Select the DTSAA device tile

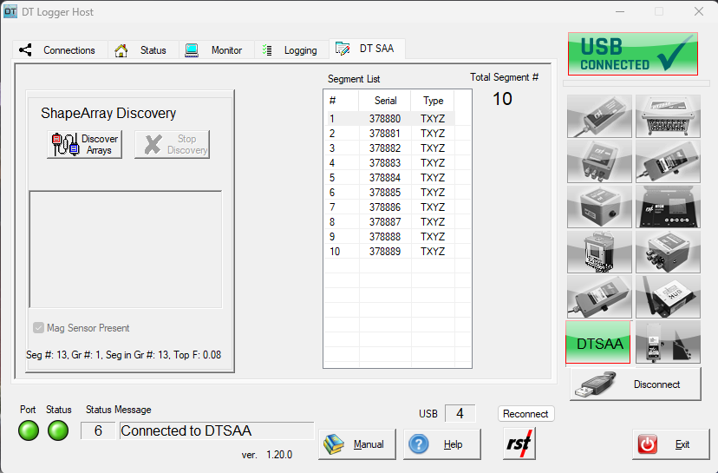[x=598, y=342]
